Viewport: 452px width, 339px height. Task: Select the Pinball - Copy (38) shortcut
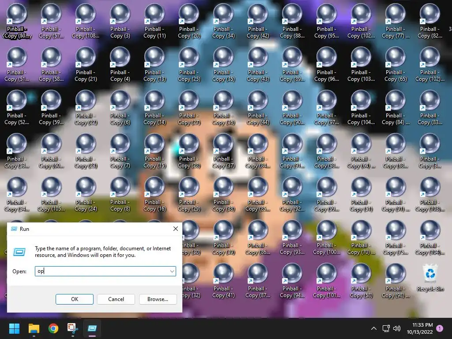pyautogui.click(x=223, y=194)
